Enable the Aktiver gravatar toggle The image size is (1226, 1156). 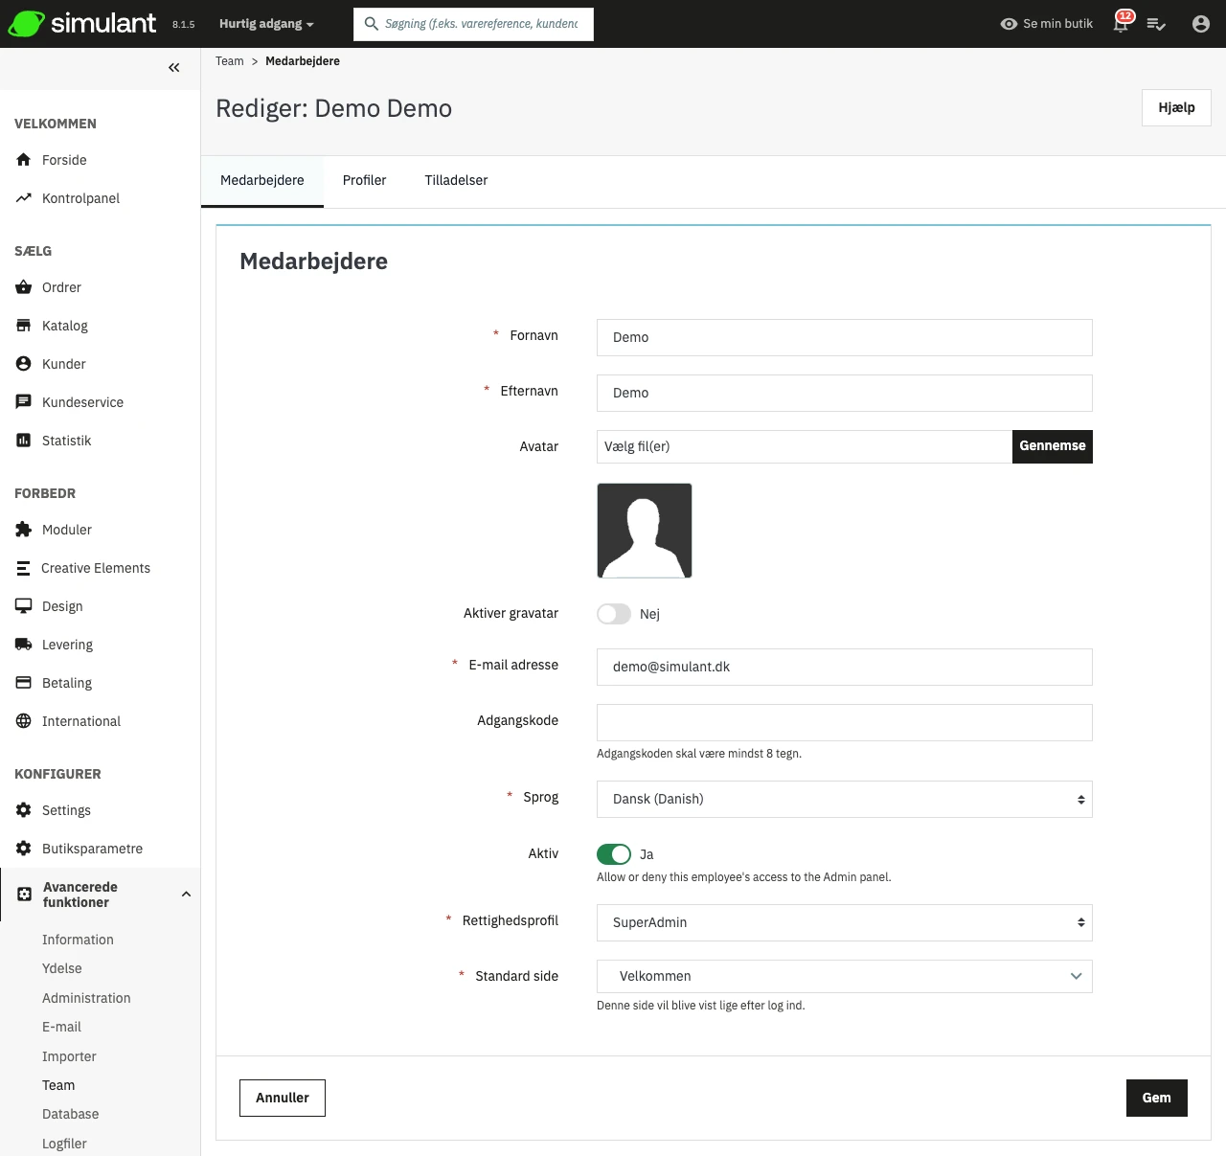614,614
